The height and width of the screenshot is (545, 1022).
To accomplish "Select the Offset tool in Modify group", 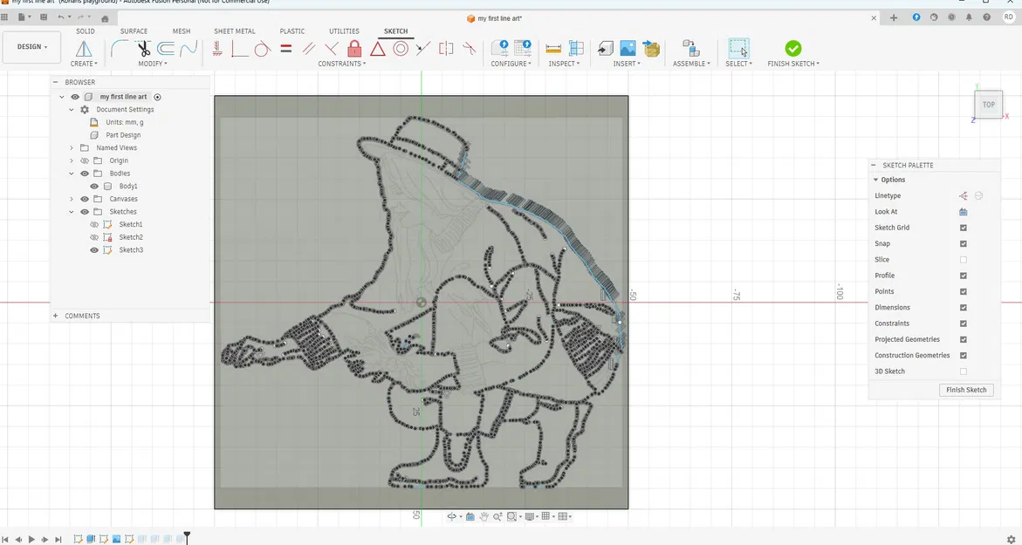I will pos(165,48).
